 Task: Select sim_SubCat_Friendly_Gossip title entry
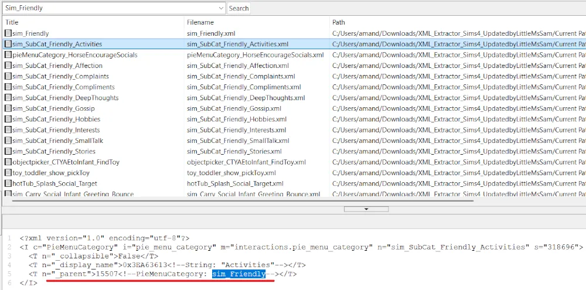pyautogui.click(x=53, y=109)
